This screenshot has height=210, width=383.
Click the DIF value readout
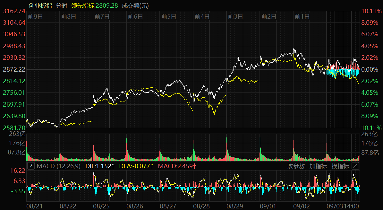point(100,166)
